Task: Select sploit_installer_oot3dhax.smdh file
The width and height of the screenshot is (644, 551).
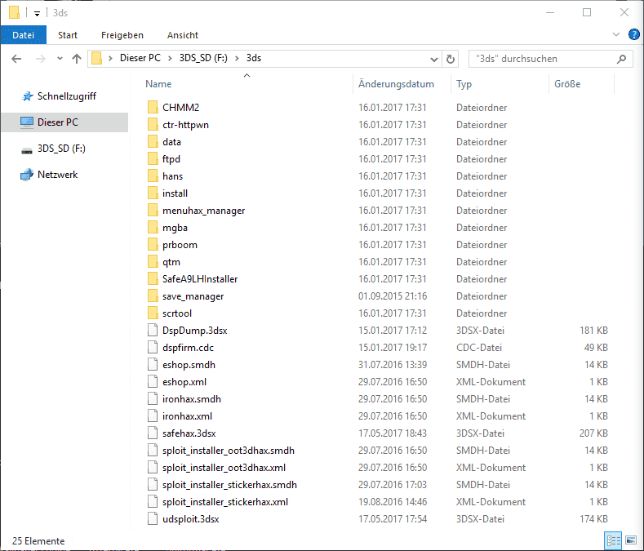Action: click(x=229, y=451)
